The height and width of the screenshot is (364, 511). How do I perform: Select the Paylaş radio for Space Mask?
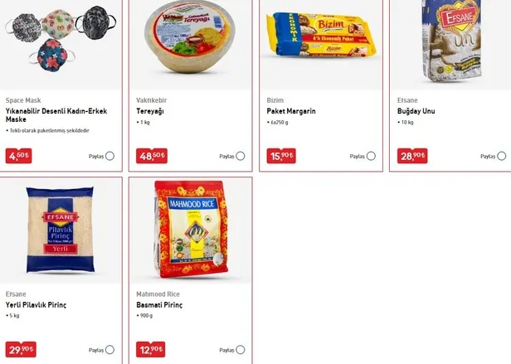(x=109, y=156)
